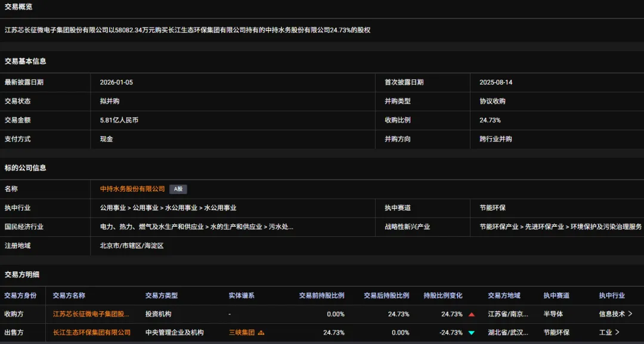644x344 pixels.
Task: Click the 收购方 row identity cell
Action: pyautogui.click(x=14, y=314)
